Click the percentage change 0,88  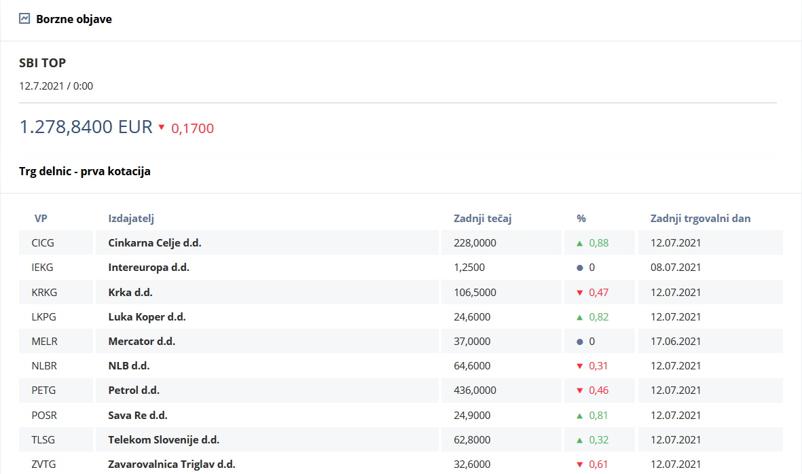[598, 243]
